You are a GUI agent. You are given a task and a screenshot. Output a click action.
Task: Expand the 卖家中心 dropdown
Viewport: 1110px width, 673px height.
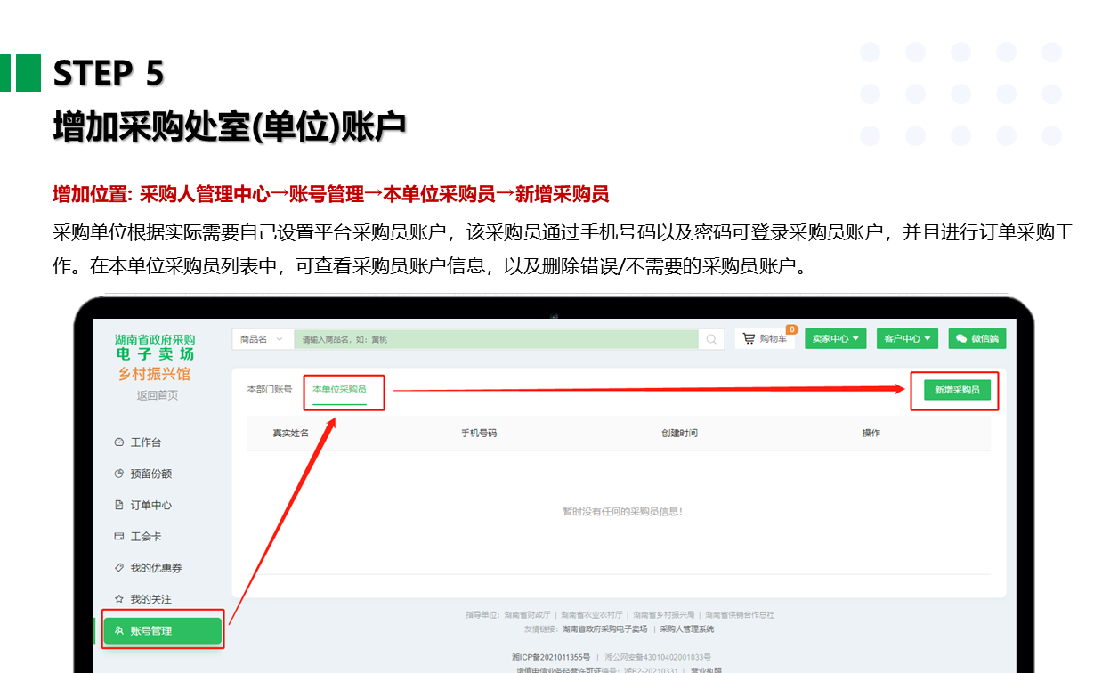point(835,339)
